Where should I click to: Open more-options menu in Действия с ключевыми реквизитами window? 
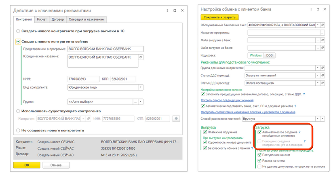coord(167,11)
